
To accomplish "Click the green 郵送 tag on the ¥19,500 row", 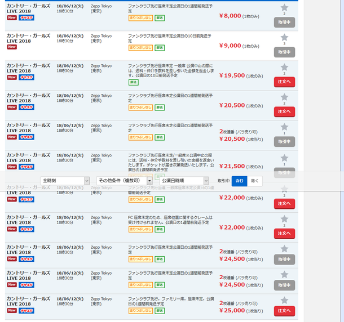I will tap(134, 82).
